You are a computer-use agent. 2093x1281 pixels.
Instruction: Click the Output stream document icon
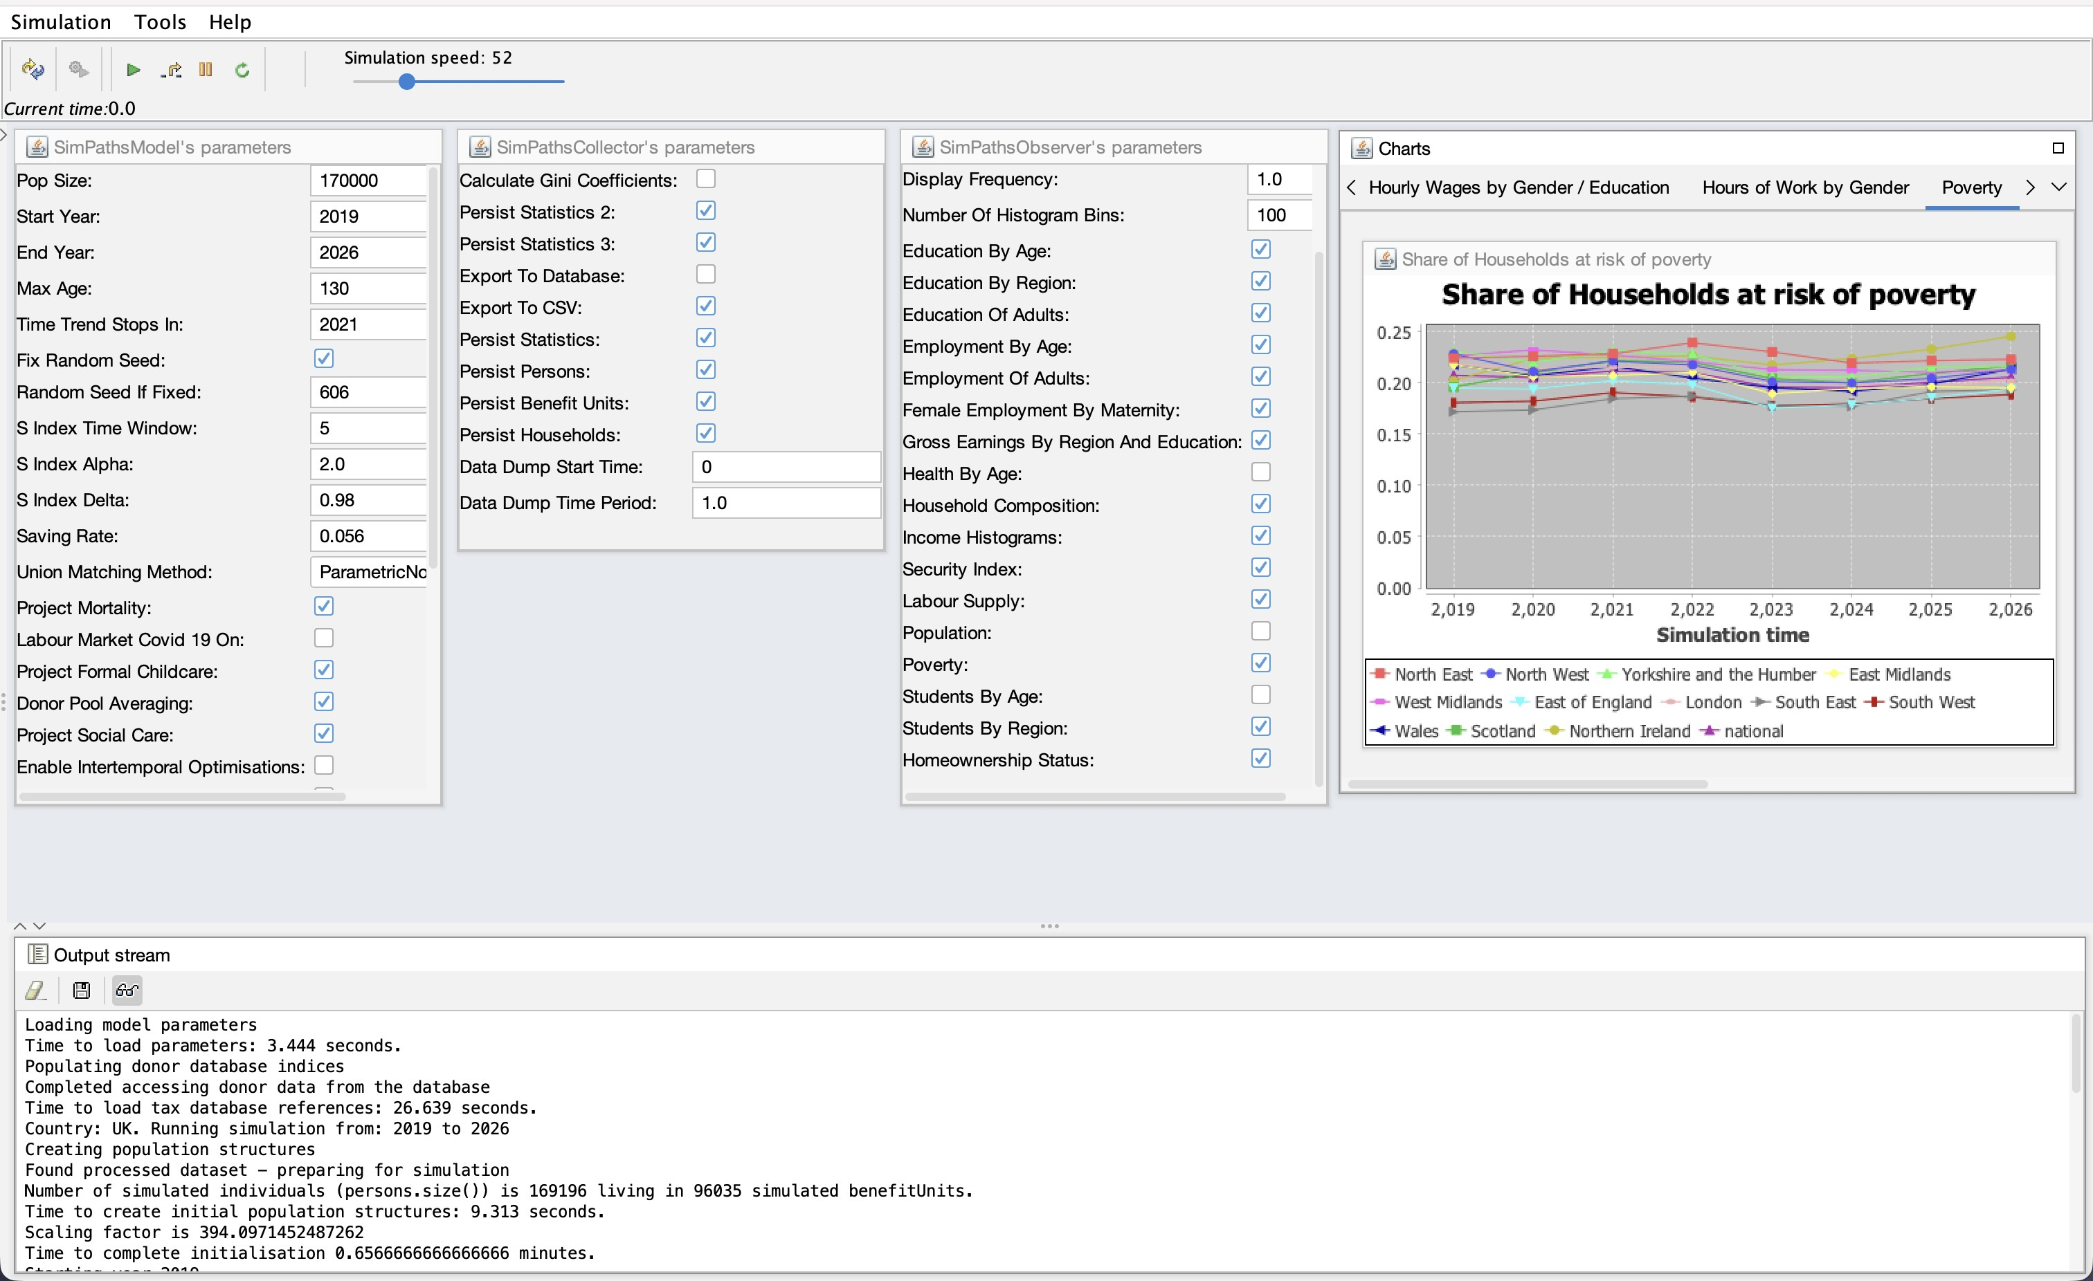[x=37, y=954]
